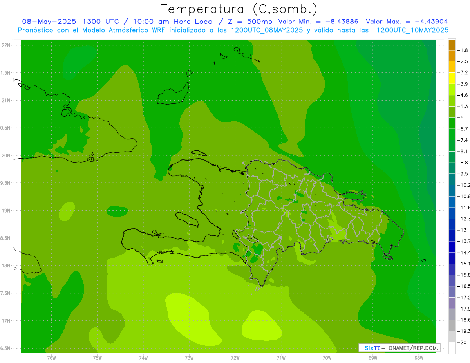Select the dark blue swatch just below the -13 label
Screen dimensions: 470x363
[452, 235]
